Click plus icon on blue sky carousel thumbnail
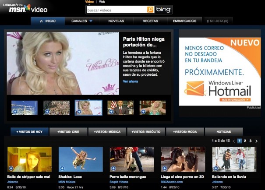This screenshot has height=190, width=265. tap(15, 112)
